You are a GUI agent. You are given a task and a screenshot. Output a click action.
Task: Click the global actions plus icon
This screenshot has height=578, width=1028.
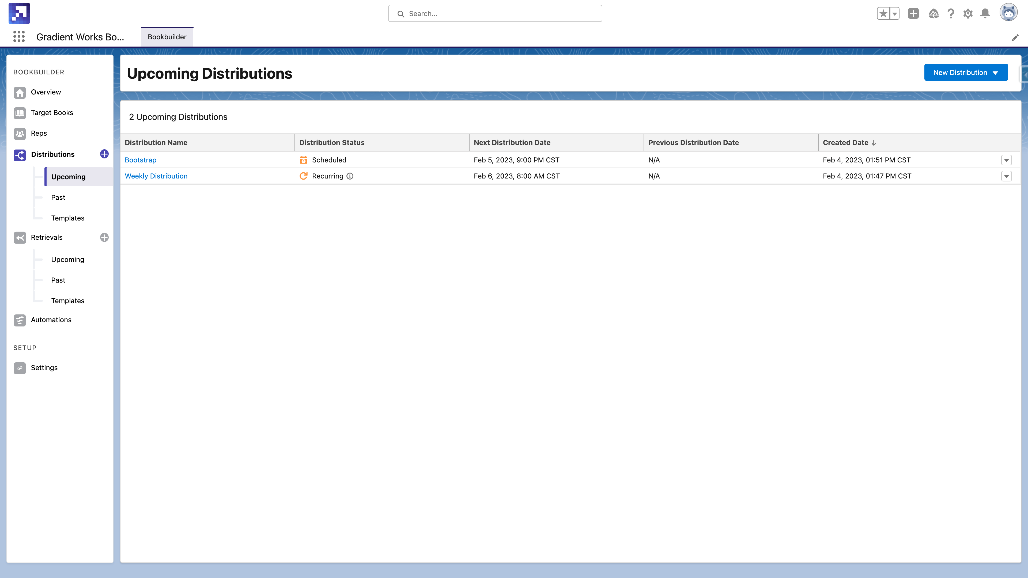click(913, 14)
